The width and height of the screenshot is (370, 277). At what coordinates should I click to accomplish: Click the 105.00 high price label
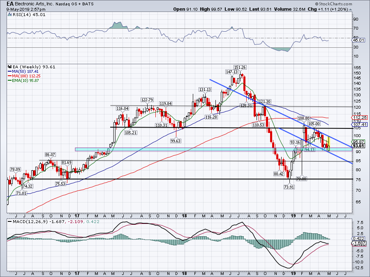click(314, 124)
